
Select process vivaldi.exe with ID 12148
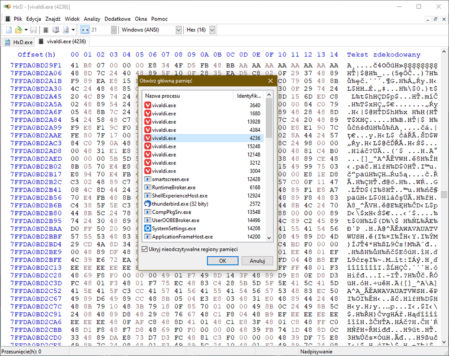[203, 155]
